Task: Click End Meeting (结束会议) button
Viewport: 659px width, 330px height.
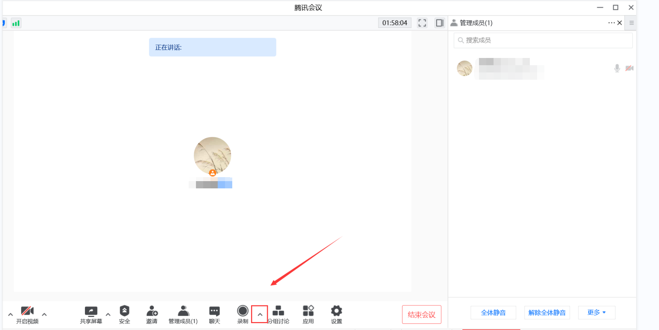Action: pyautogui.click(x=422, y=314)
